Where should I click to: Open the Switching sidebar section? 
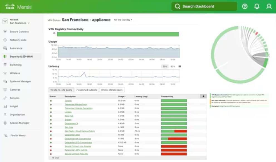coord(16,65)
